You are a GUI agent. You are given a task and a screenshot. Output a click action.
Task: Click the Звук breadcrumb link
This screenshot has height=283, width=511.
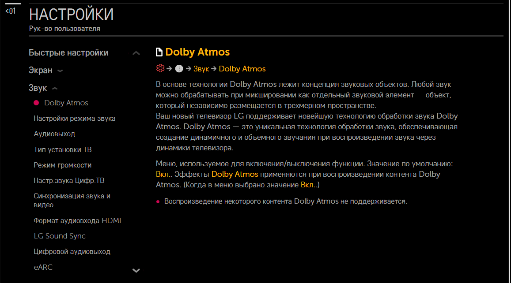201,69
